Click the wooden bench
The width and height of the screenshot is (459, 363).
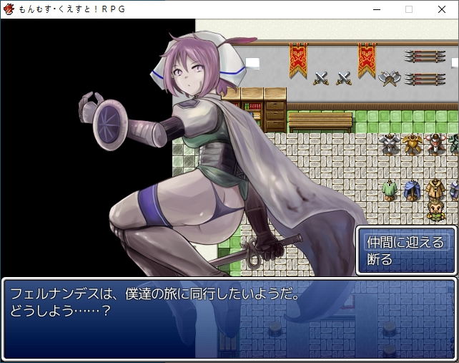(x=320, y=122)
